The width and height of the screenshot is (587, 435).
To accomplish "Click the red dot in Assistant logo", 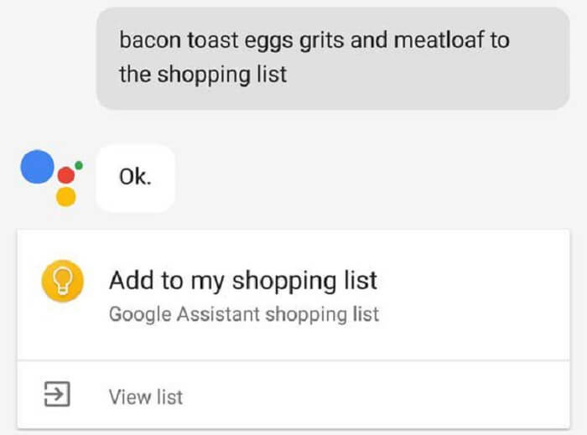I will click(x=66, y=175).
